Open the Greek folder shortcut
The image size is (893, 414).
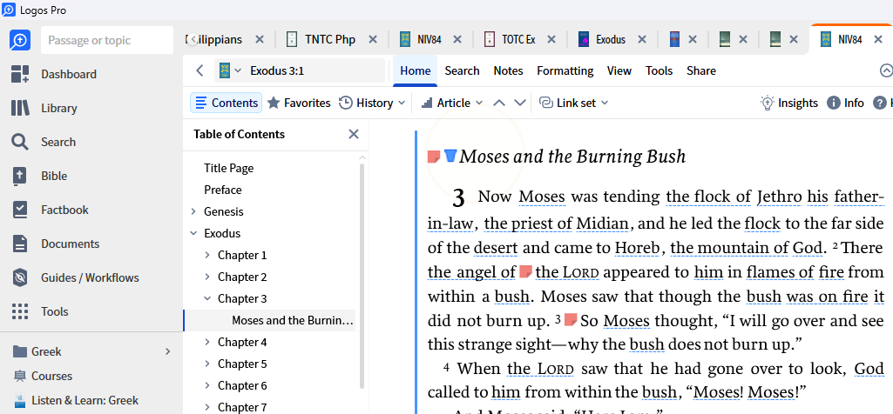click(x=37, y=351)
